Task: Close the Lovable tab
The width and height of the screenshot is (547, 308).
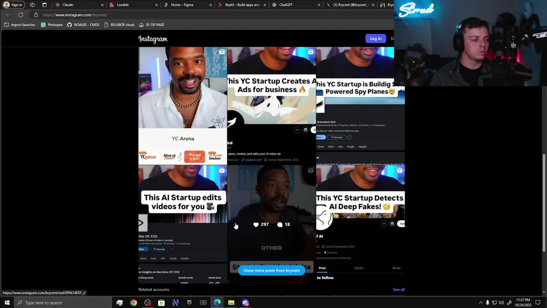Action: click(x=156, y=5)
